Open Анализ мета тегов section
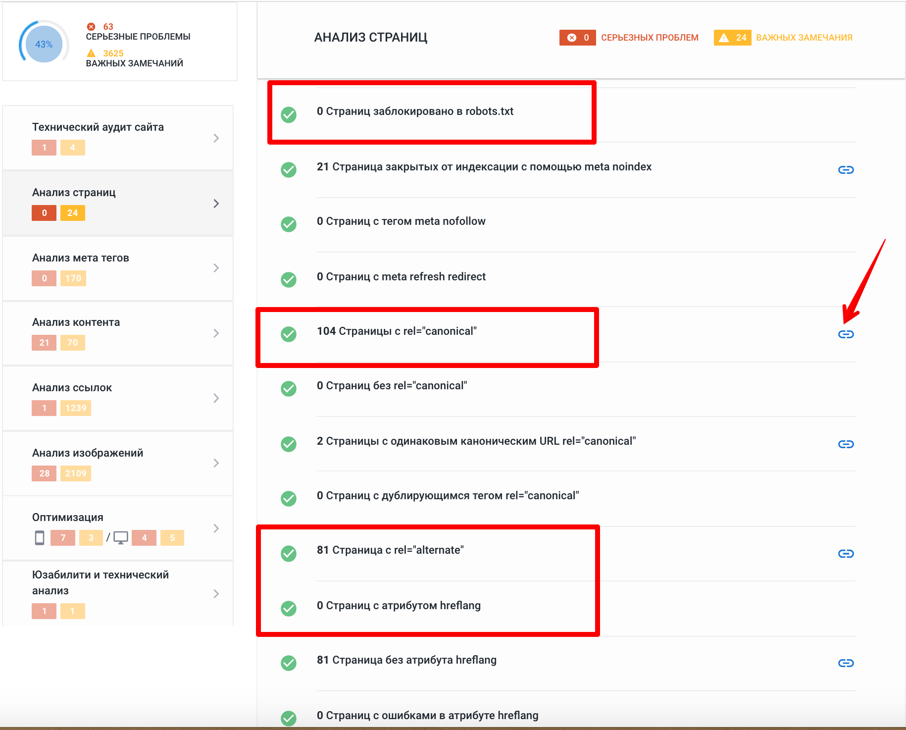906x730 pixels. (x=118, y=268)
